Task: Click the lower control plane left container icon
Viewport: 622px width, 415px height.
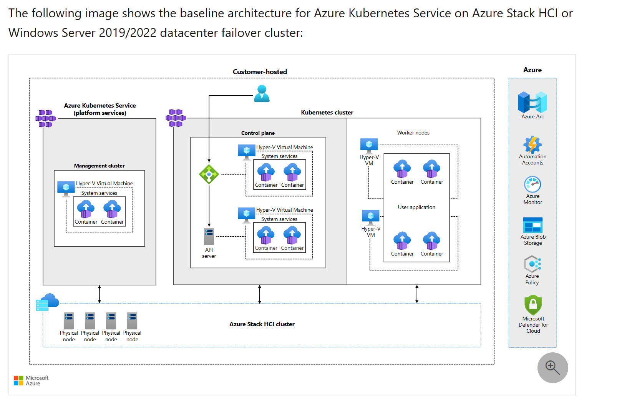Action: [266, 235]
